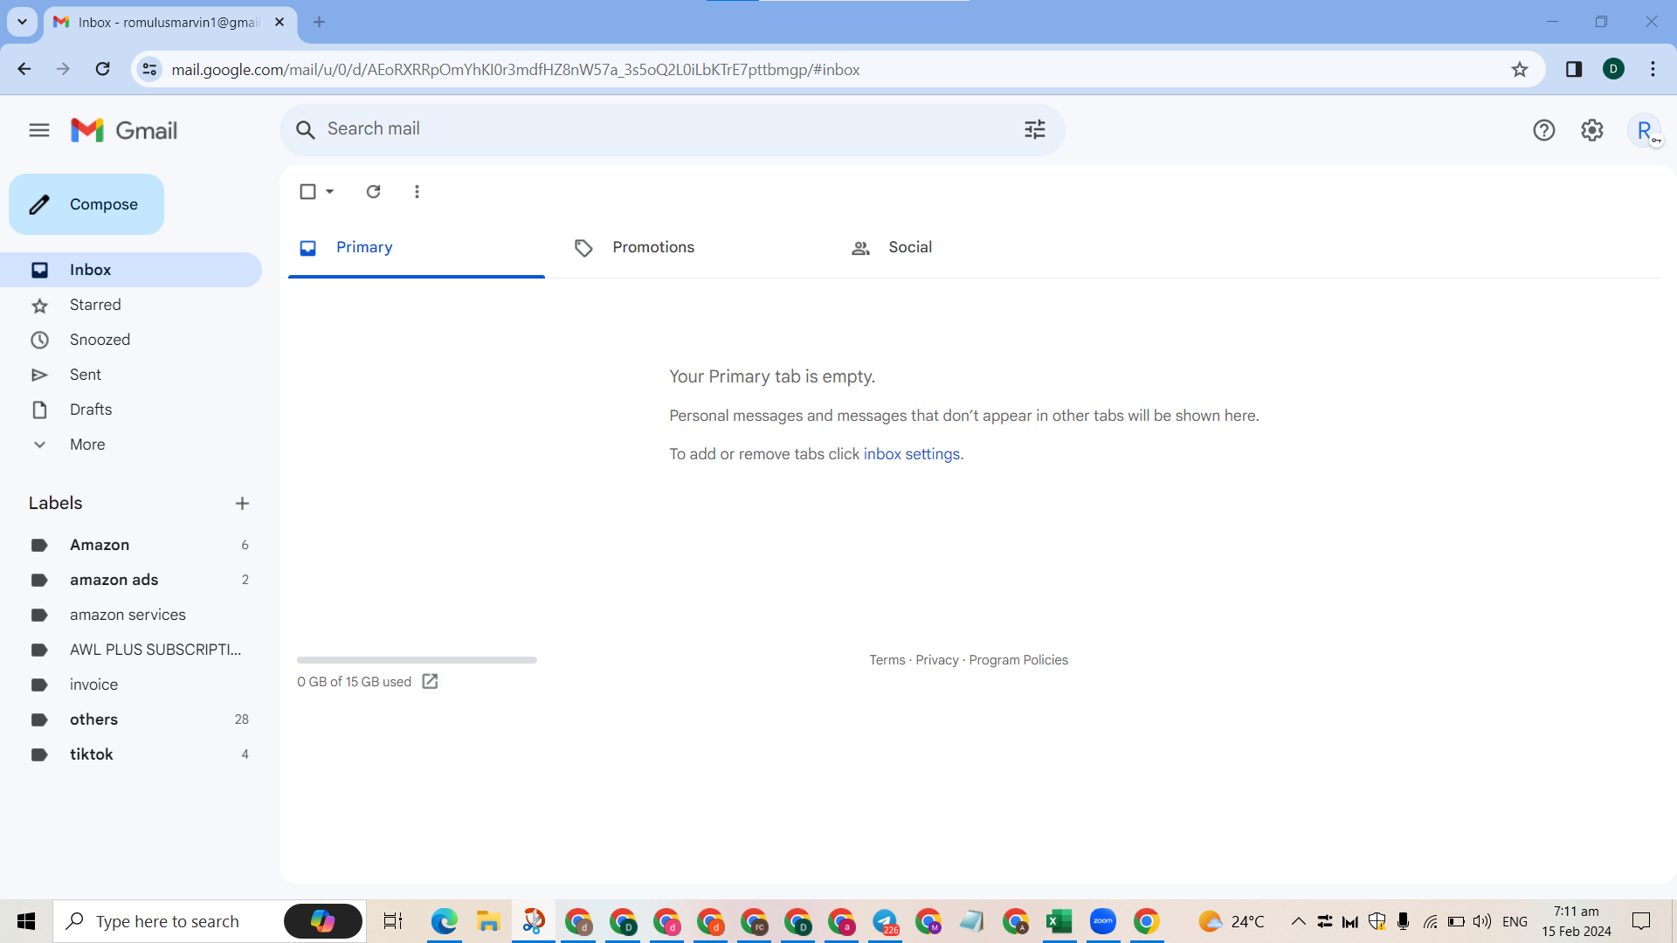1677x943 pixels.
Task: Refresh the inbox message list
Action: pos(373,191)
